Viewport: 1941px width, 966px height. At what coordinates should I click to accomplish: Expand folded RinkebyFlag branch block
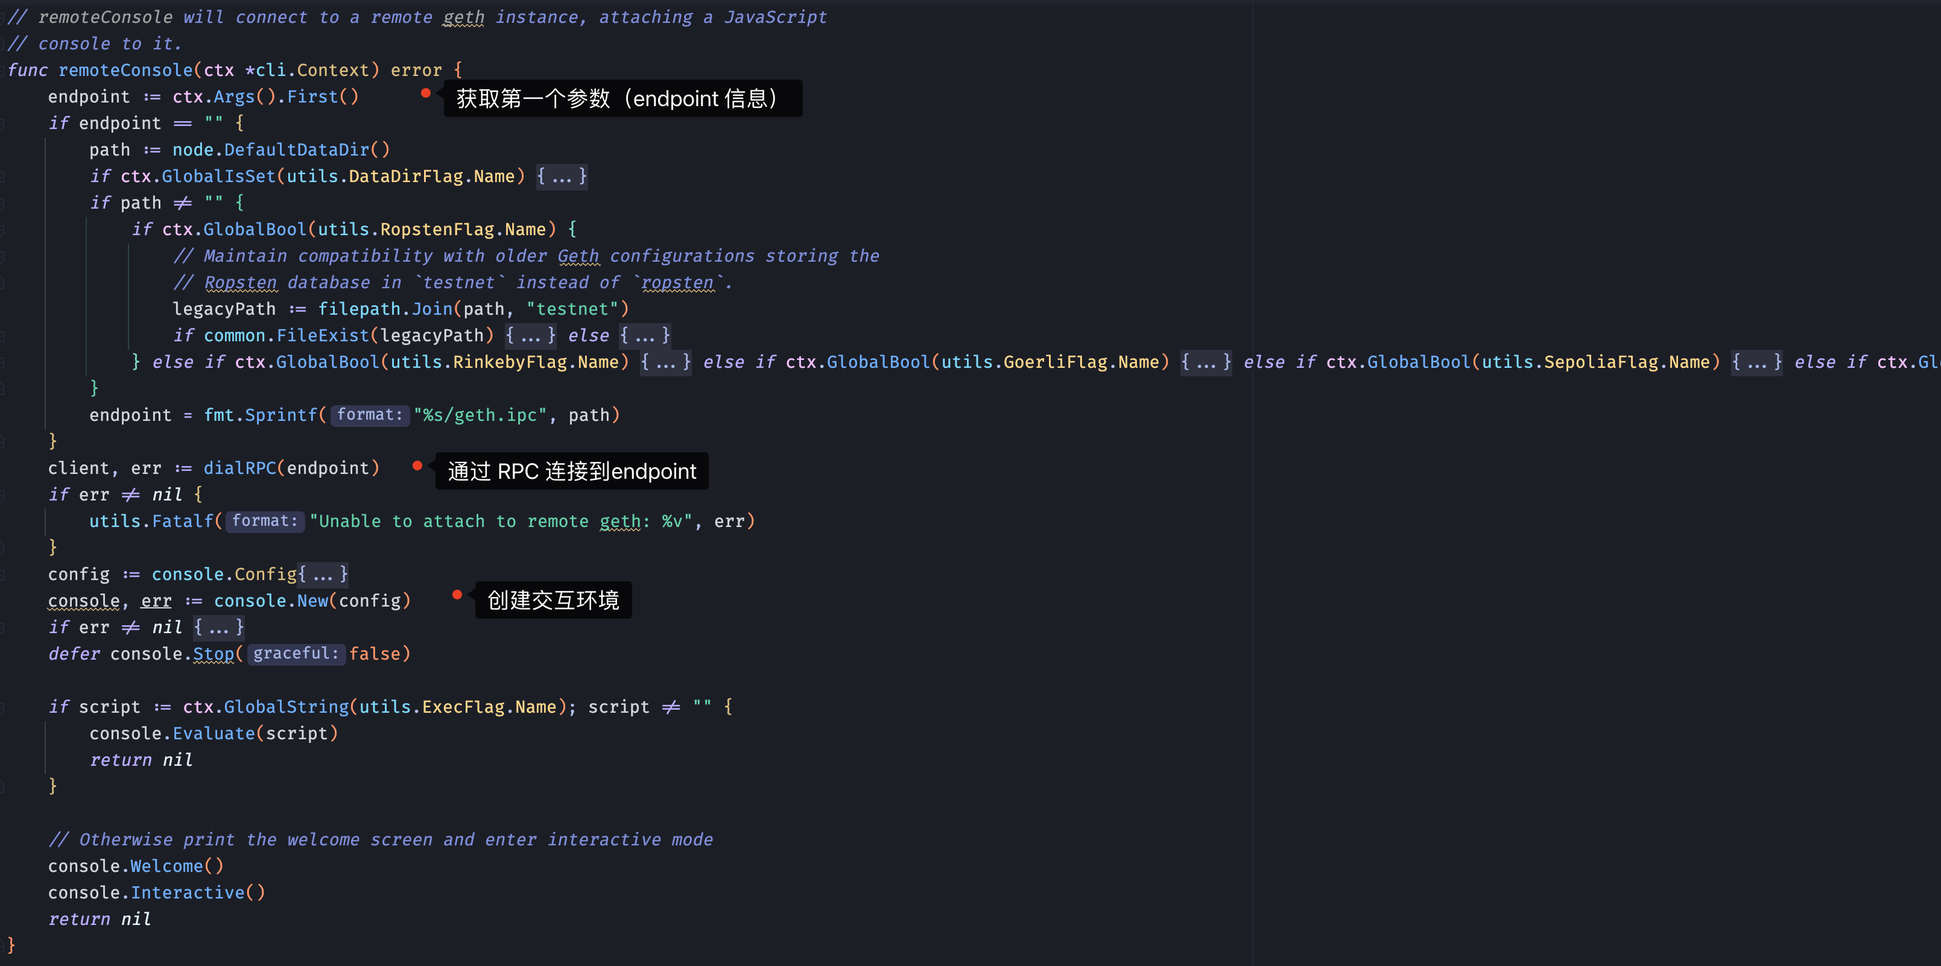coord(666,362)
